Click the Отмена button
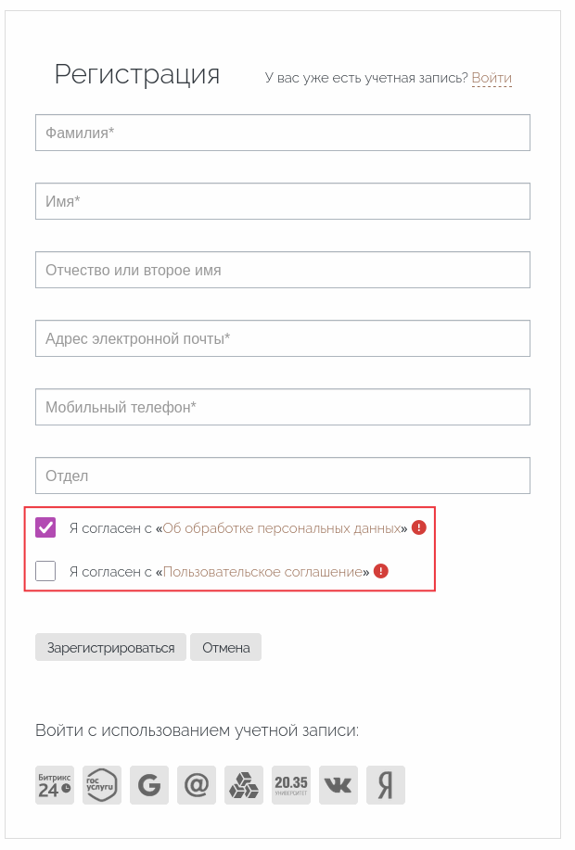This screenshot has height=850, width=575. pyautogui.click(x=225, y=647)
